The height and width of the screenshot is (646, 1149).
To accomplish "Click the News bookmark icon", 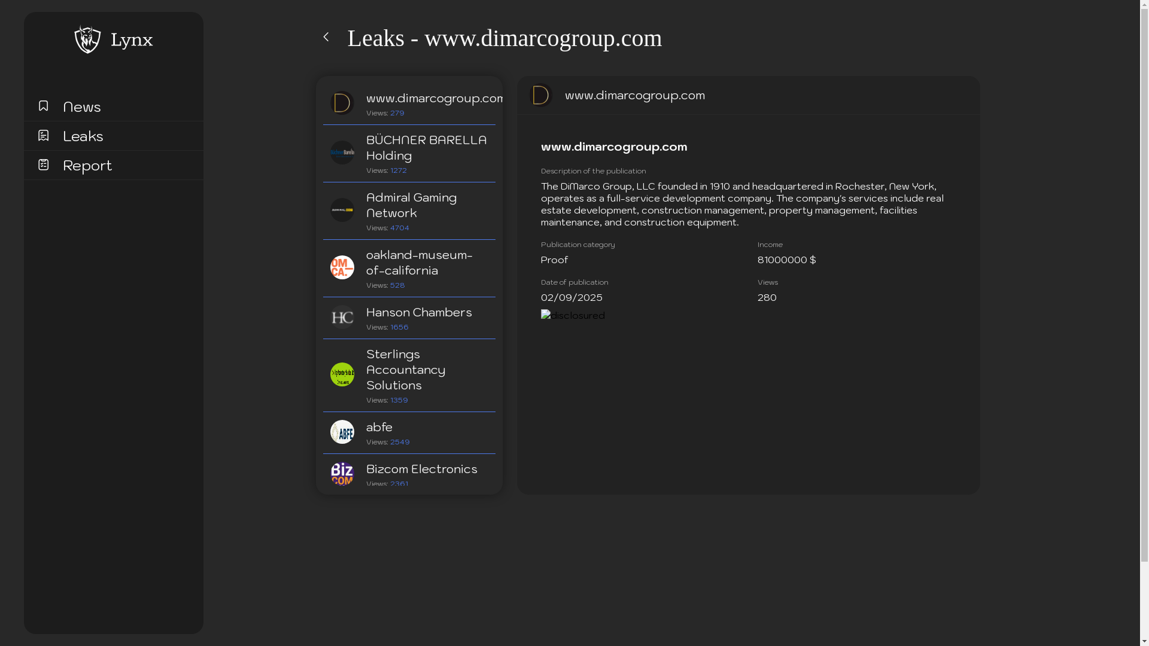I will (43, 106).
